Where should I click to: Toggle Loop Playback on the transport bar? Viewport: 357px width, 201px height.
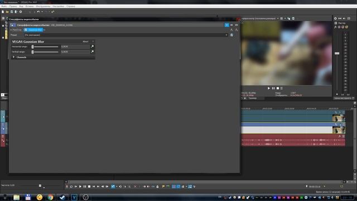(x=71, y=186)
